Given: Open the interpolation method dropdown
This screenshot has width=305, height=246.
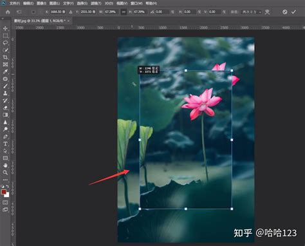Looking at the screenshot, I should tap(252, 12).
